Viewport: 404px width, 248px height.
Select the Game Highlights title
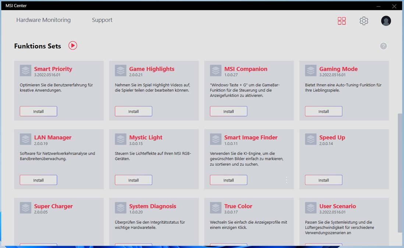(152, 69)
